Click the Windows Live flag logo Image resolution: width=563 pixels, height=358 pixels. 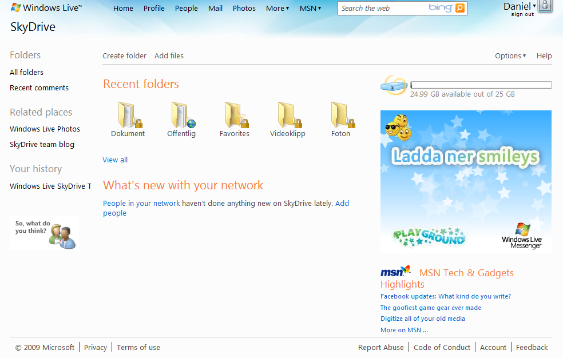tap(15, 7)
